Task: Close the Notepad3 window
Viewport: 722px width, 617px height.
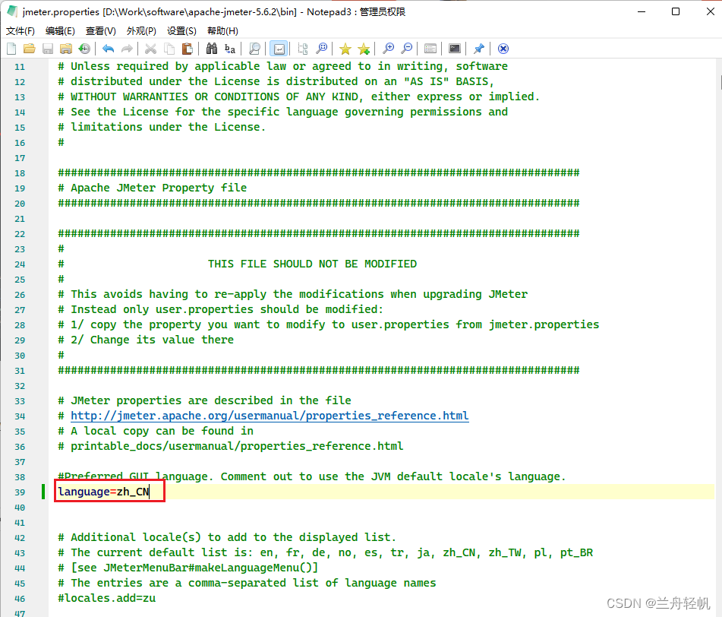Action: pyautogui.click(x=710, y=11)
